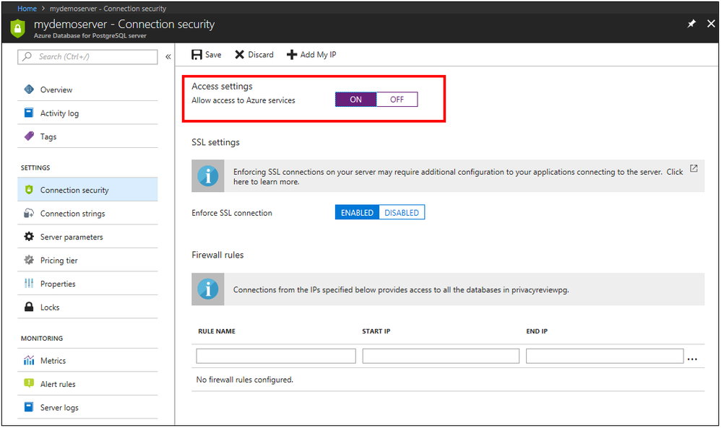Image resolution: width=721 pixels, height=428 pixels.
Task: Click the Activity log book icon
Action: (29, 113)
